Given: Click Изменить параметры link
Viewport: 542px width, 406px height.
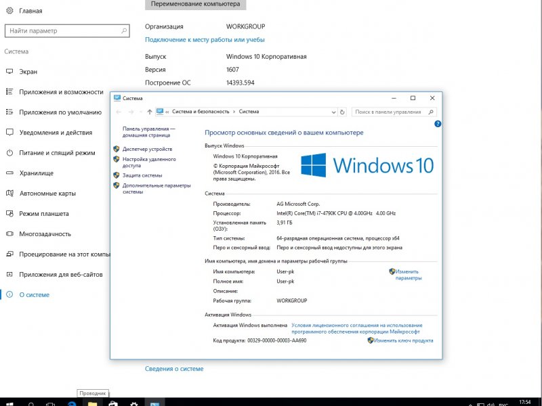Looking at the screenshot, I should (409, 275).
